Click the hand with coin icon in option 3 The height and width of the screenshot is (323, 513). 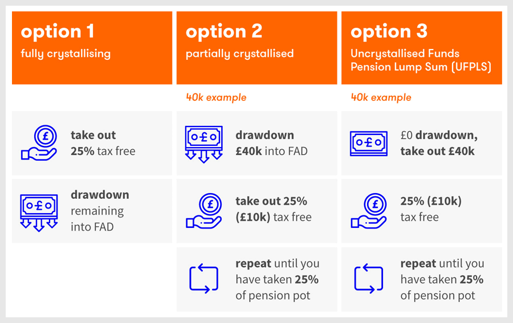coord(369,211)
